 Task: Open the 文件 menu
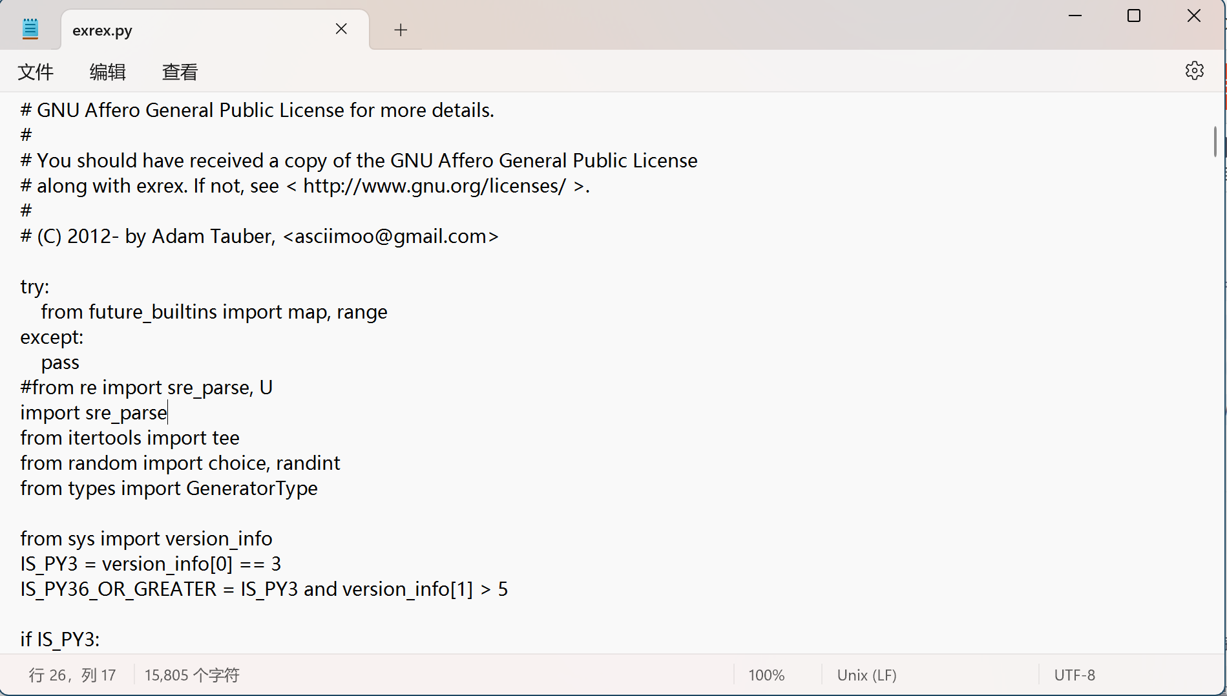click(36, 72)
